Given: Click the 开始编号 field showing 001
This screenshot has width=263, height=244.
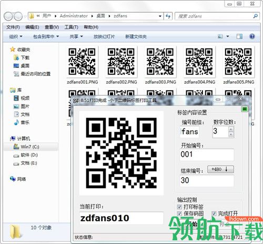Looking at the screenshot, I should click(x=207, y=154).
